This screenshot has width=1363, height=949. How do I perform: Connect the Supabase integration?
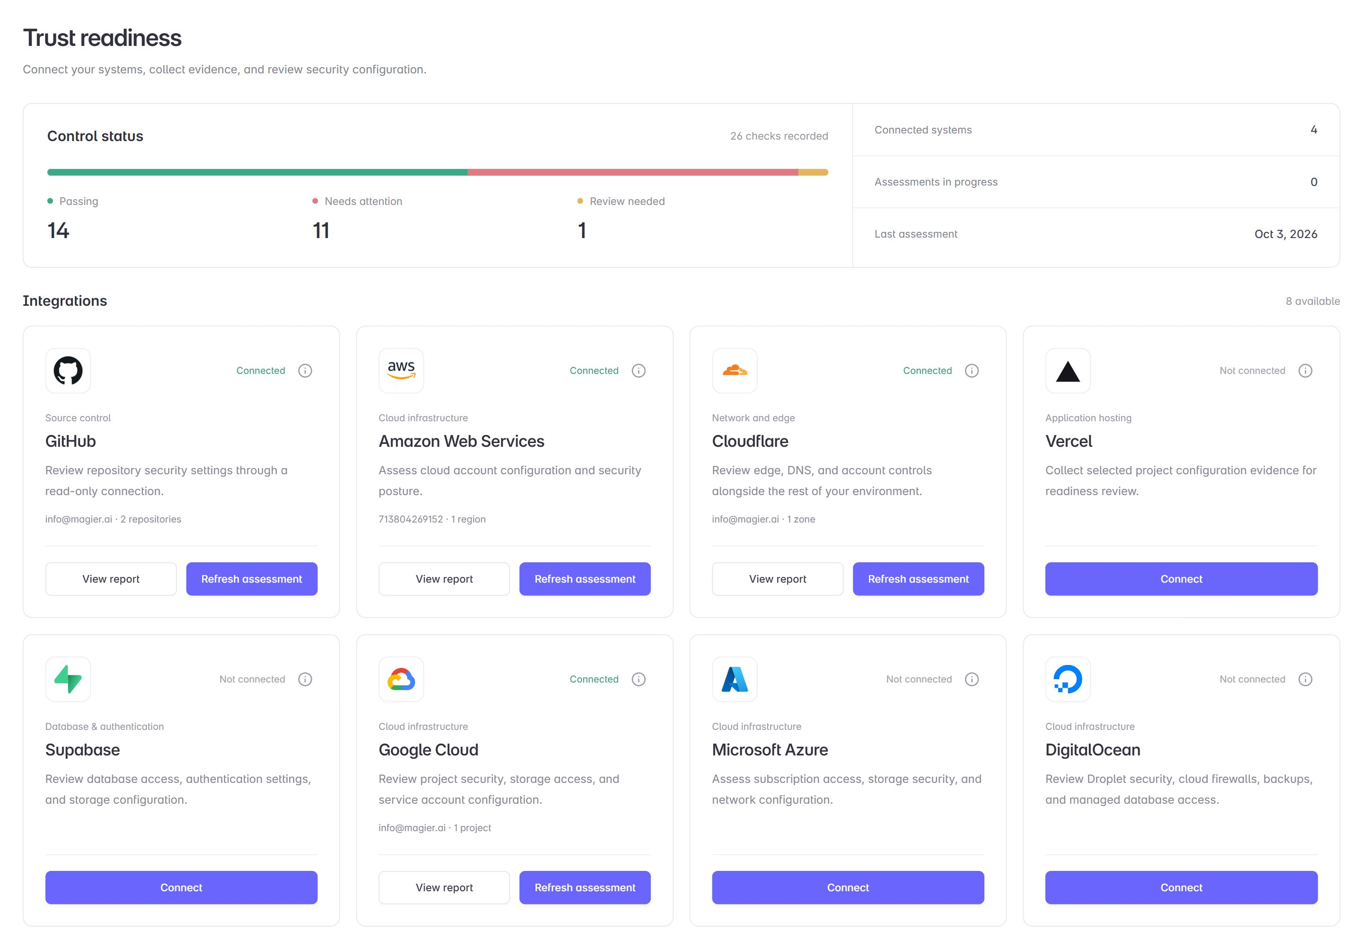pyautogui.click(x=182, y=888)
